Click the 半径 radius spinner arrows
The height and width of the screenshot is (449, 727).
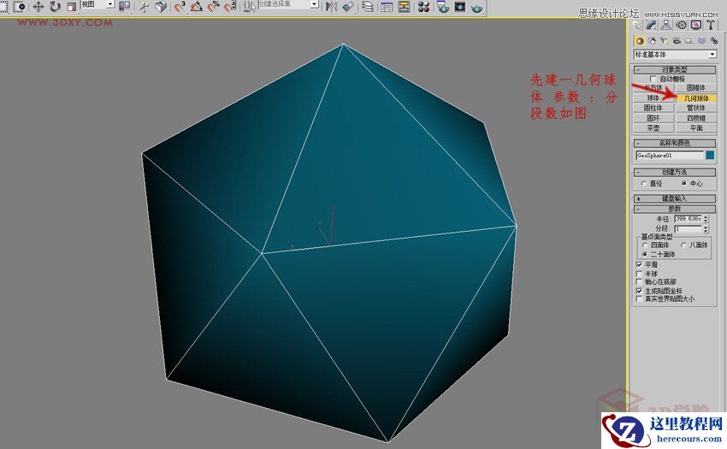[706, 218]
